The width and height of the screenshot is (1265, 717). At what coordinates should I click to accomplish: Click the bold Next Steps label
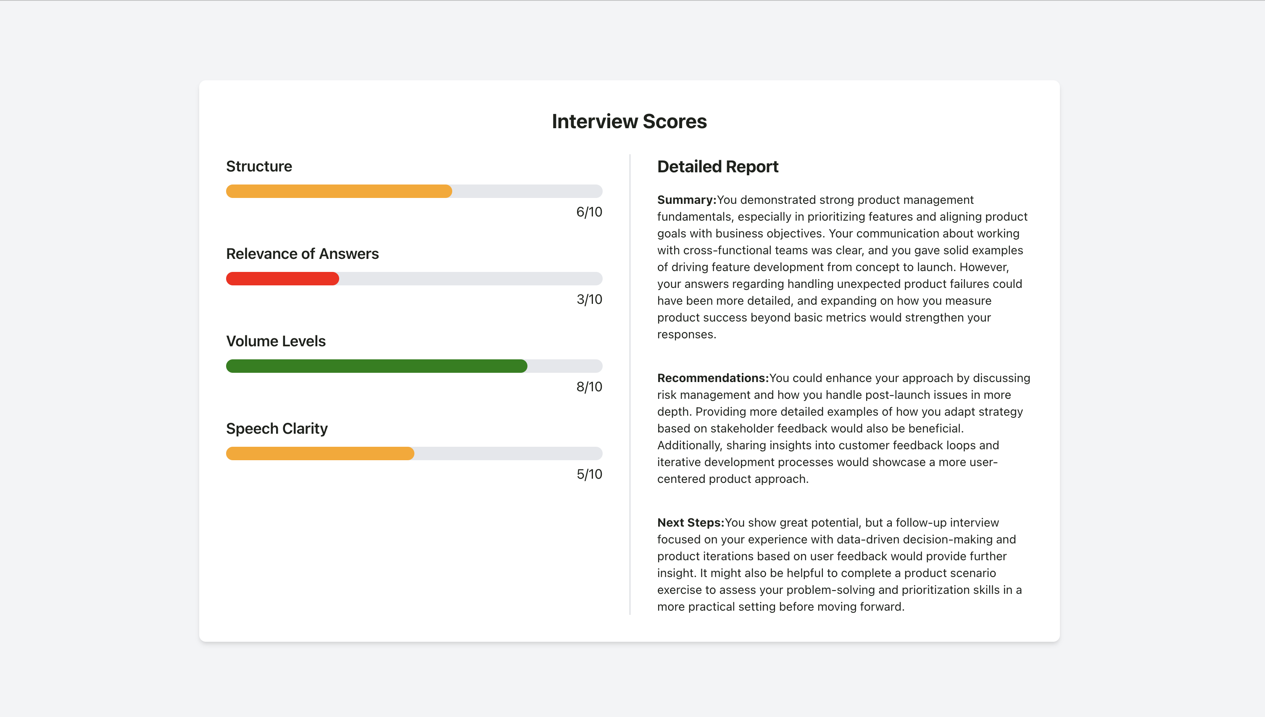690,522
